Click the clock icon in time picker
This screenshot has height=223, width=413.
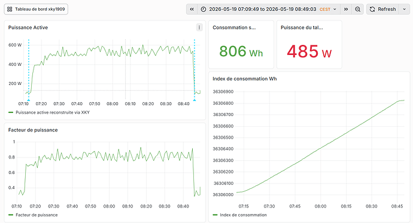coord(204,9)
